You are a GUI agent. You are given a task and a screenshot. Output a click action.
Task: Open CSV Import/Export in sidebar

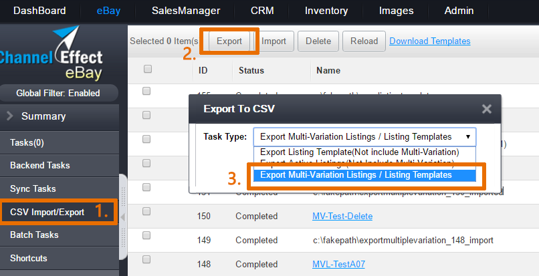coord(59,212)
